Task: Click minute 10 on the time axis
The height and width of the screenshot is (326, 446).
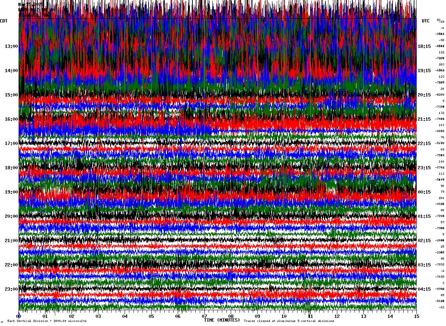Action: tap(284, 316)
